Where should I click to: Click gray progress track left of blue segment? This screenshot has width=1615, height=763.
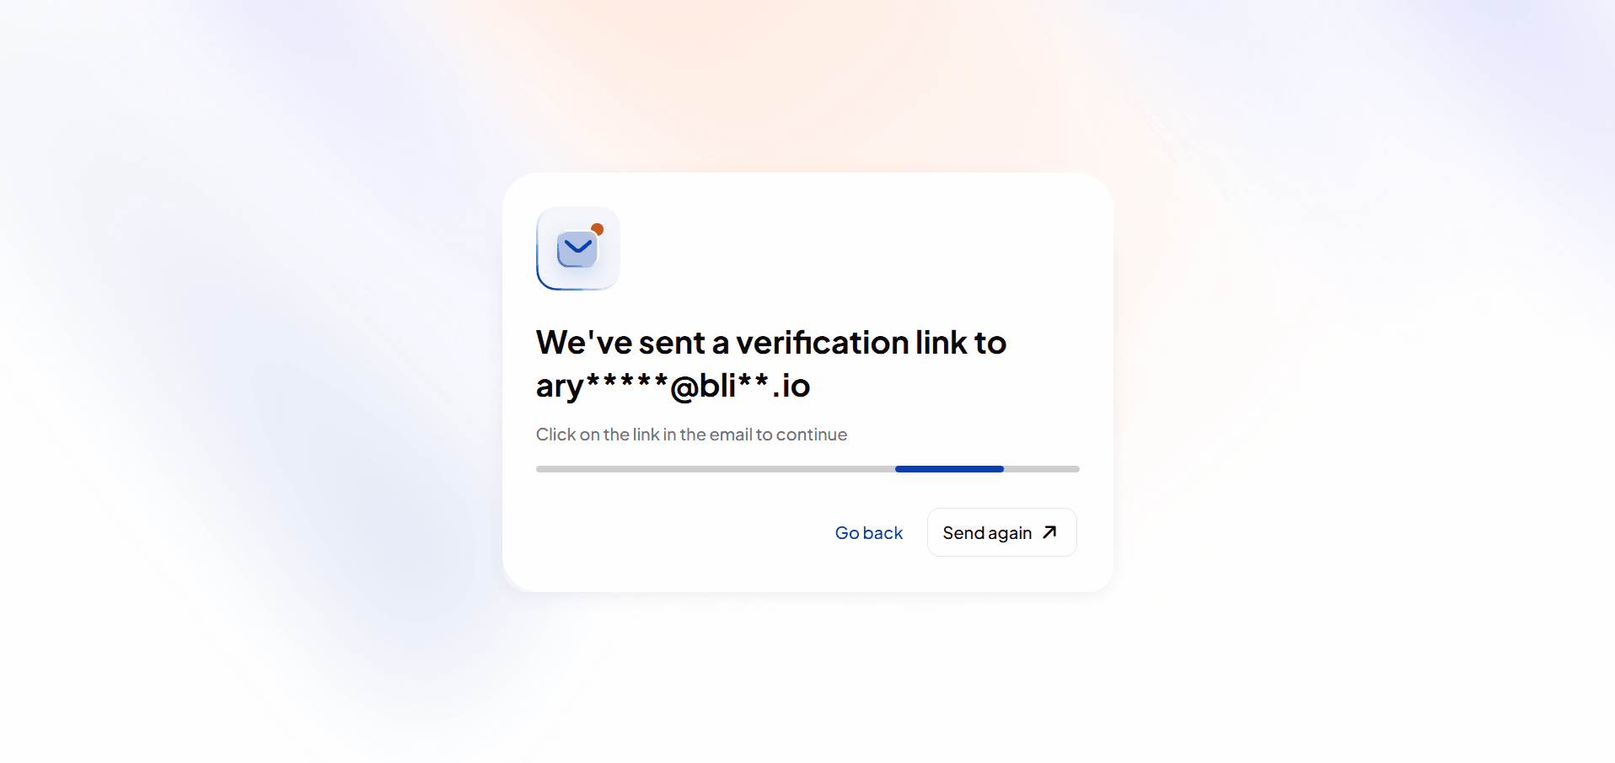tap(715, 469)
